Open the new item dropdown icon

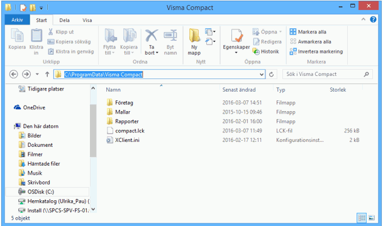pos(210,31)
